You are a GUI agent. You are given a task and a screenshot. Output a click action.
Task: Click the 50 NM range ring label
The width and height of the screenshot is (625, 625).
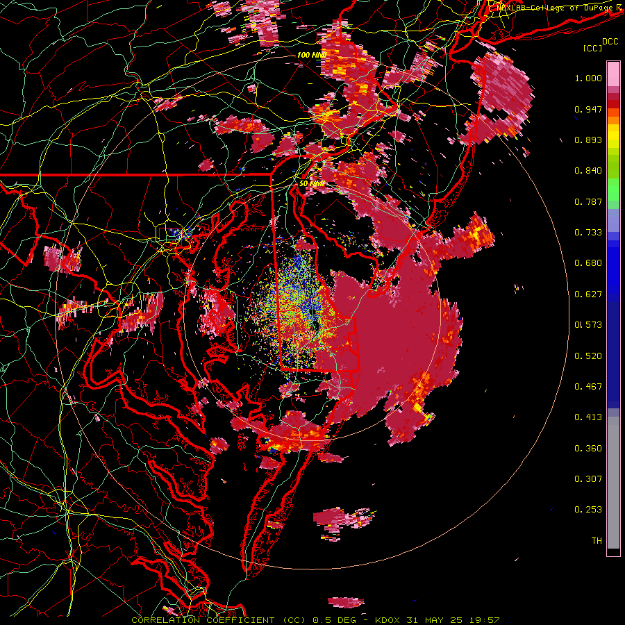click(x=312, y=183)
